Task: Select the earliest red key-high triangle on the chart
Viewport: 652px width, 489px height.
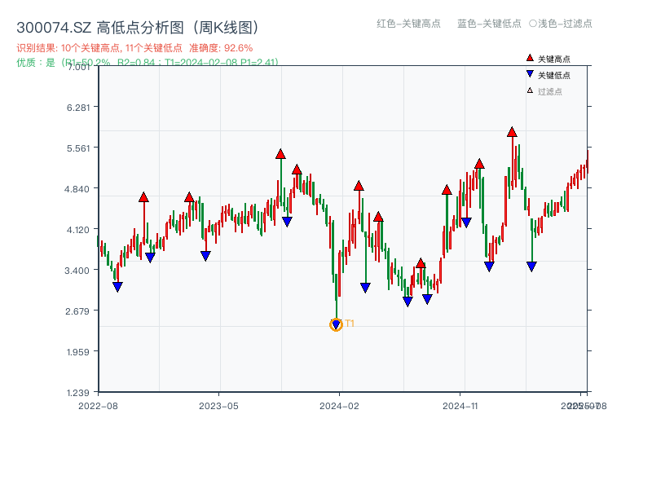Action: click(144, 197)
